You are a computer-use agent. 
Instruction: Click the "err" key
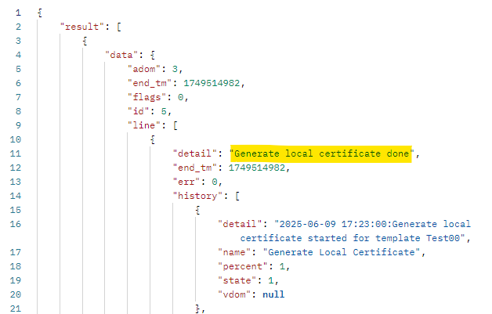pos(186,182)
